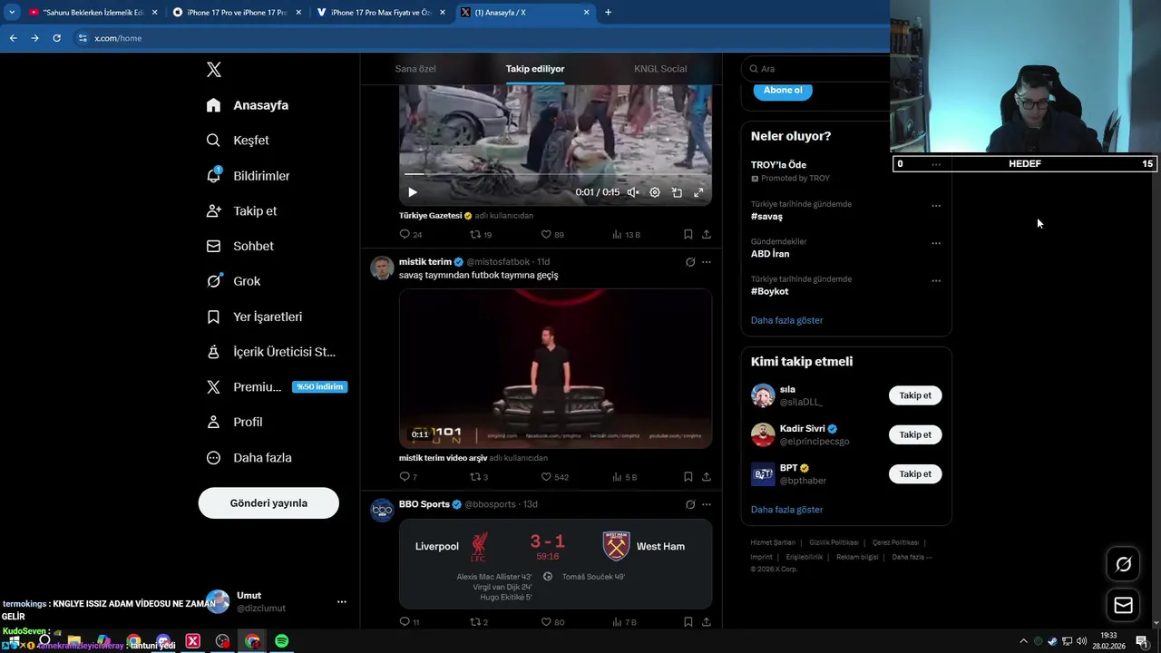Bookmark the BBO Sports post
This screenshot has width=1161, height=653.
tap(688, 622)
